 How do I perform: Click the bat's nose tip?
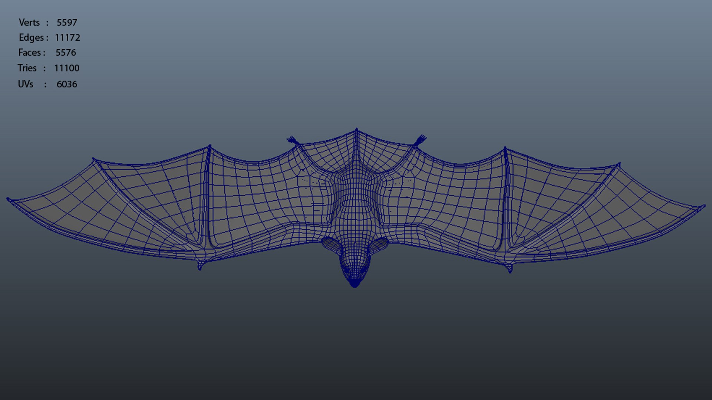(355, 284)
